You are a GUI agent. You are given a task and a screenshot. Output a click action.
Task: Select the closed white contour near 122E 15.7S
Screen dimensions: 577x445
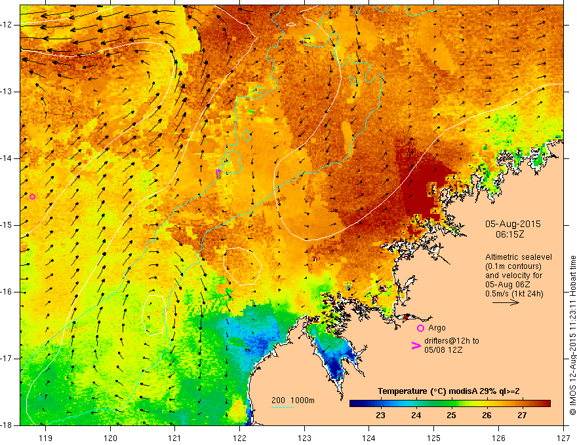(243, 266)
